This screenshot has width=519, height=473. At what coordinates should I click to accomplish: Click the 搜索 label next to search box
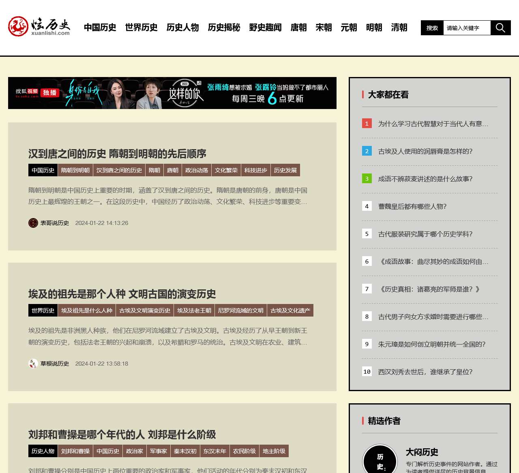(x=431, y=28)
